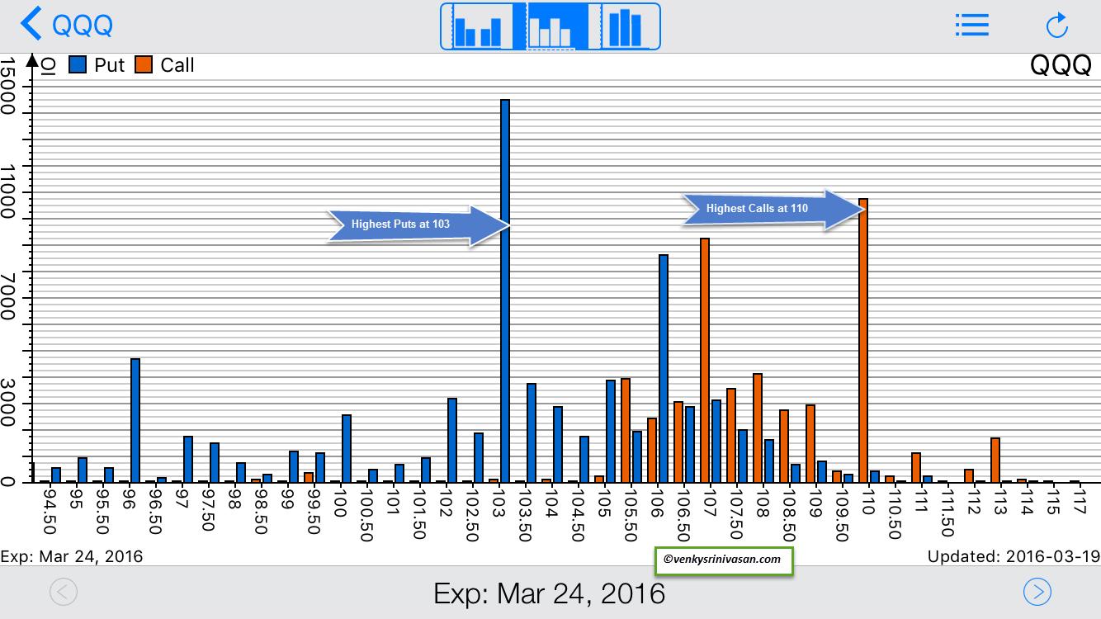Tap the blue put bar at strike 96
Viewport: 1101px width, 619px height.
click(x=135, y=420)
